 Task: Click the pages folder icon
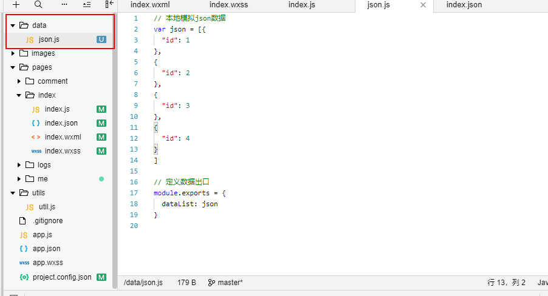[24, 67]
